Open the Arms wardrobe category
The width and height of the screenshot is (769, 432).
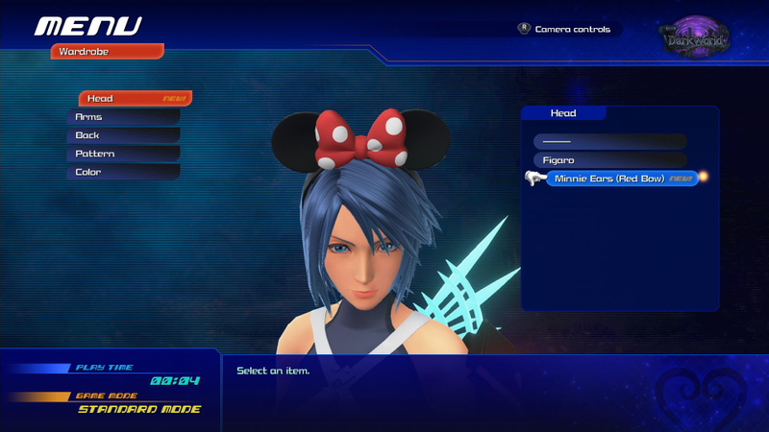(x=124, y=117)
